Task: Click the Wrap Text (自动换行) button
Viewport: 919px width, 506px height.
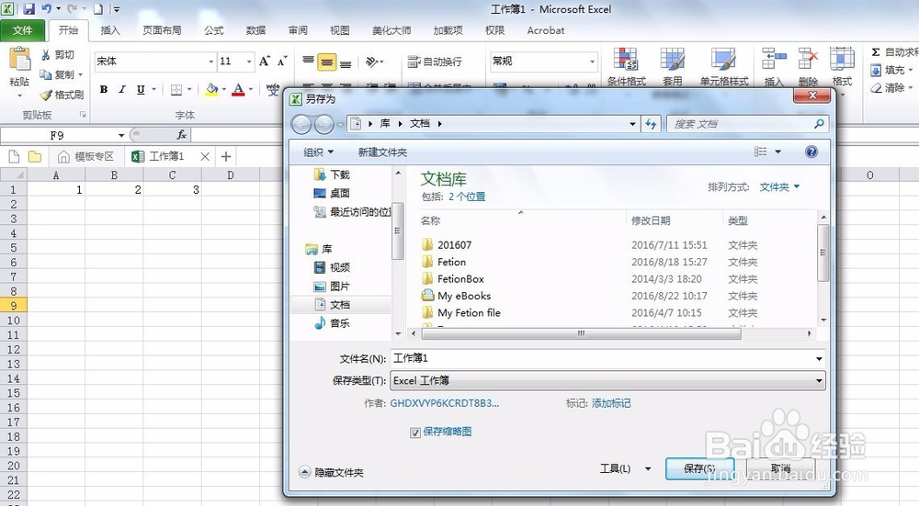Action: [435, 62]
